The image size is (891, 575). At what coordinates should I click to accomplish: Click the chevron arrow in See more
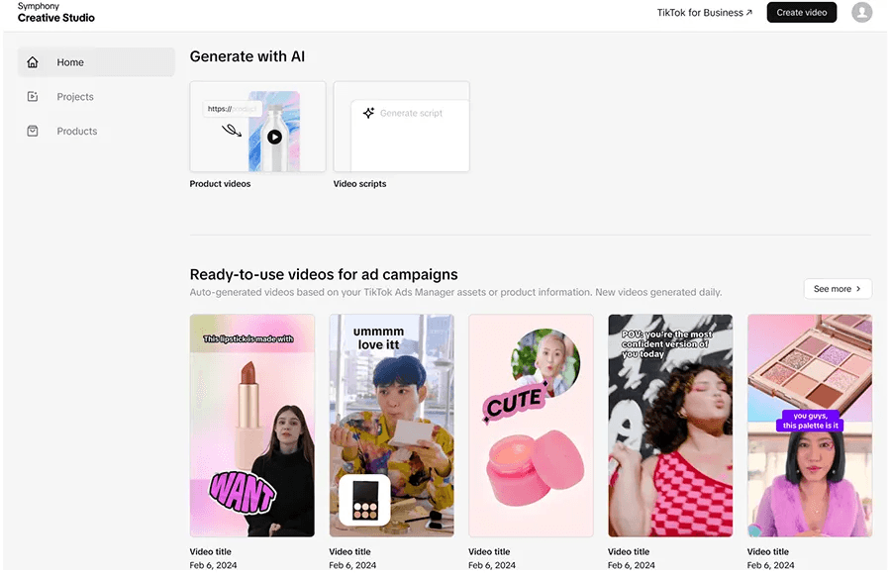[x=858, y=289]
